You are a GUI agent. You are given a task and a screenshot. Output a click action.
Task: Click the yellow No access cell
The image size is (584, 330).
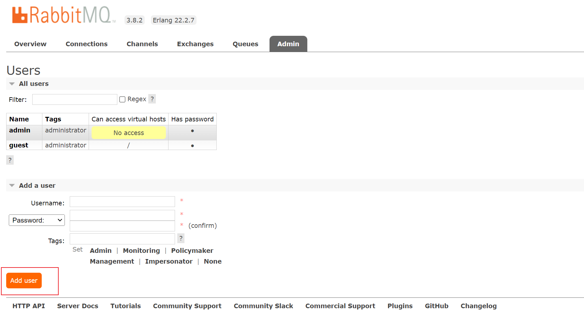click(x=129, y=133)
